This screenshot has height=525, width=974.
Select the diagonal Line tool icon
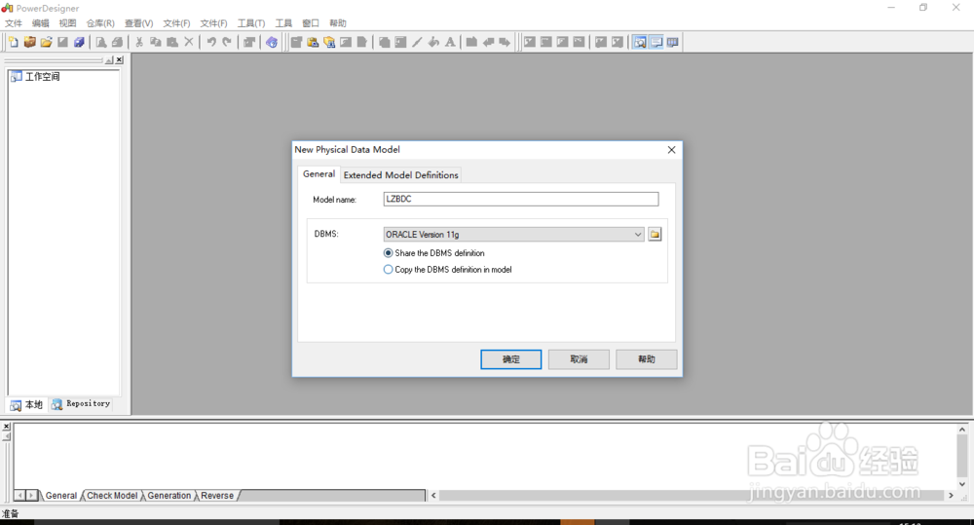[417, 42]
